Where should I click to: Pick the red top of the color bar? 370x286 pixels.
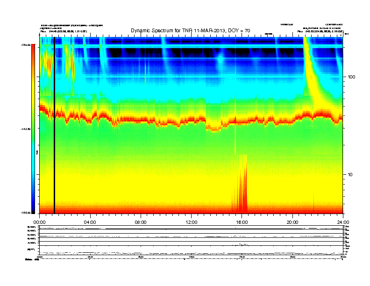coord(33,49)
